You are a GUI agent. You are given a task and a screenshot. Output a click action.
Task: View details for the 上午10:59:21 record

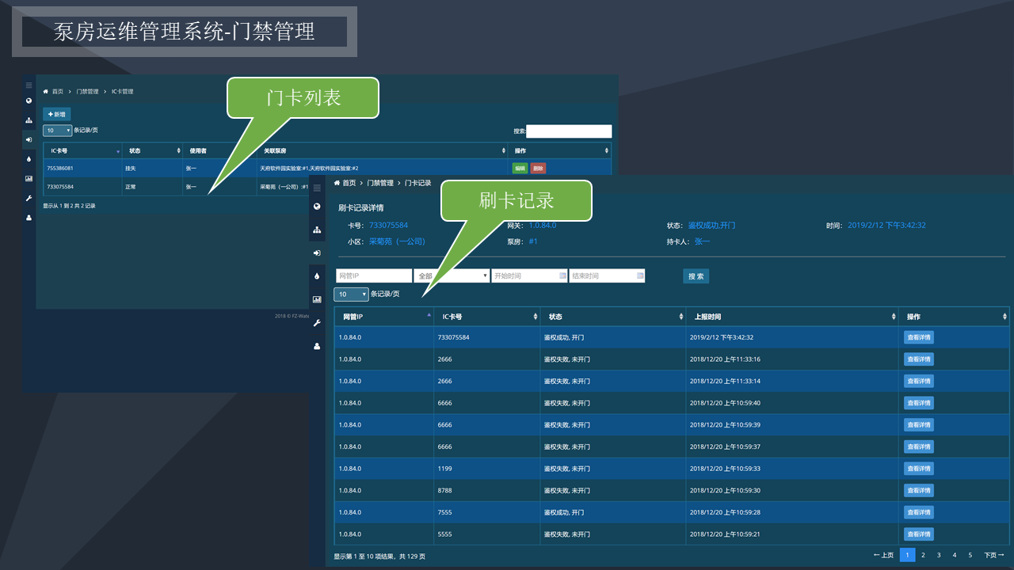[919, 534]
